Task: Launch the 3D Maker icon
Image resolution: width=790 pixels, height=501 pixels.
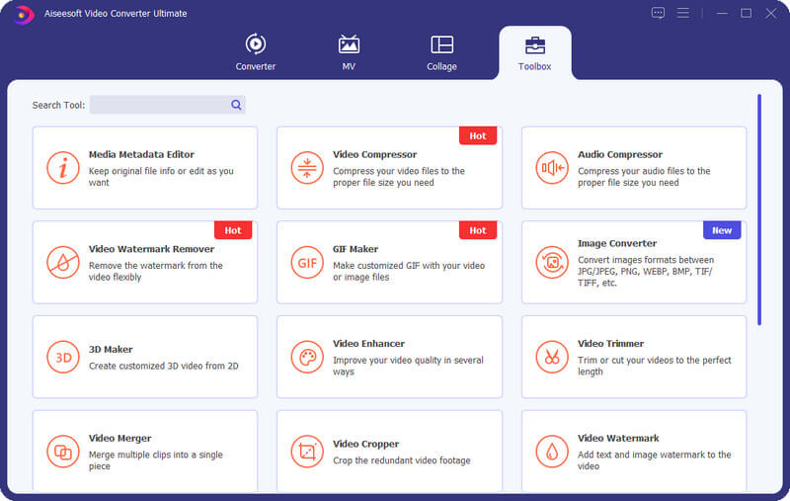Action: coord(63,357)
